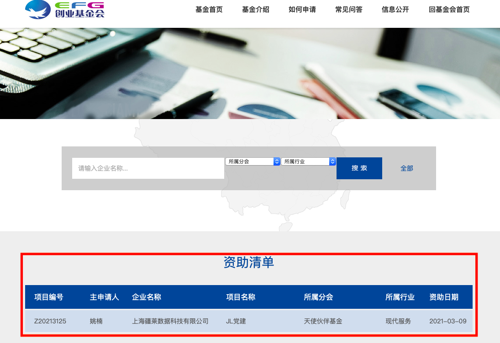Select 常见问答 in the top navigation
Viewport: 500px width, 343px height.
click(x=349, y=10)
